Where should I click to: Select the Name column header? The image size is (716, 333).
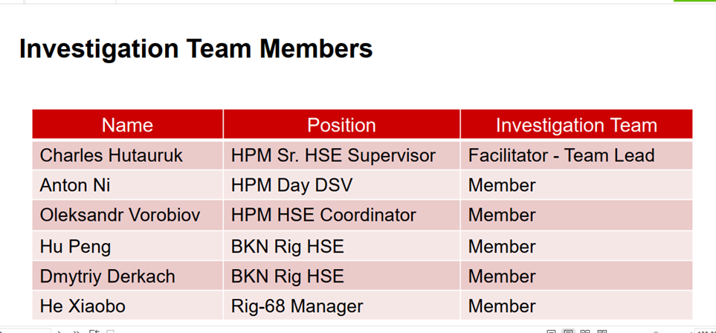[127, 124]
